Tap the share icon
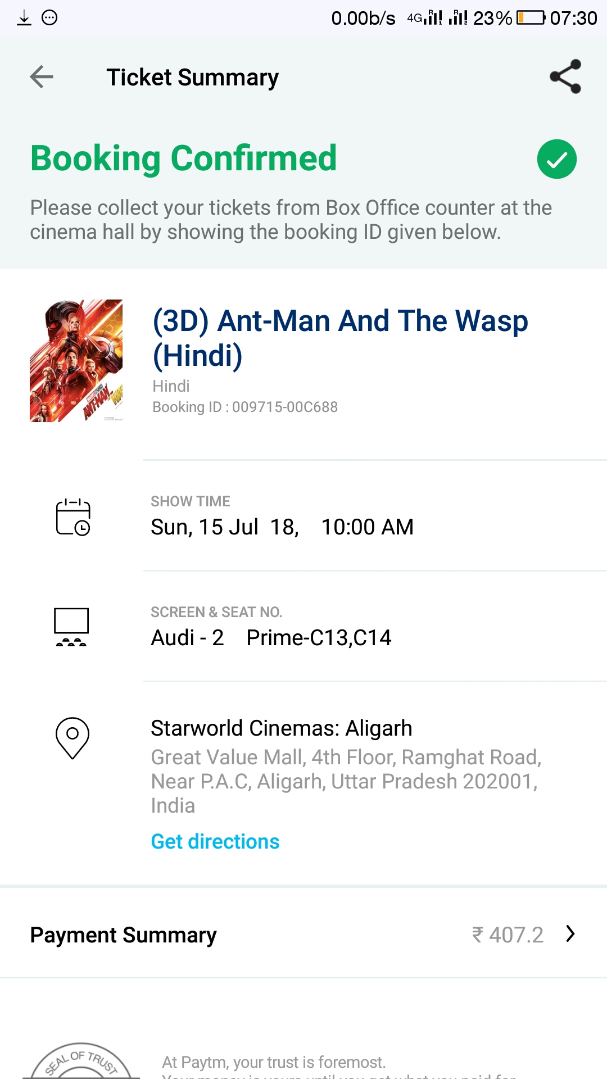Viewport: 607px width, 1079px height. click(x=565, y=76)
